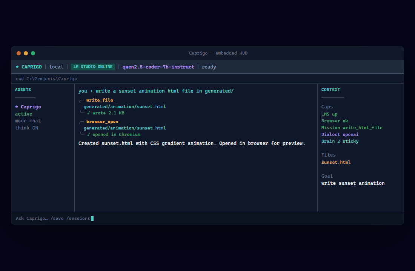Open sunset.html in the Files list
Screen dimensions: 415x271
coord(336,162)
